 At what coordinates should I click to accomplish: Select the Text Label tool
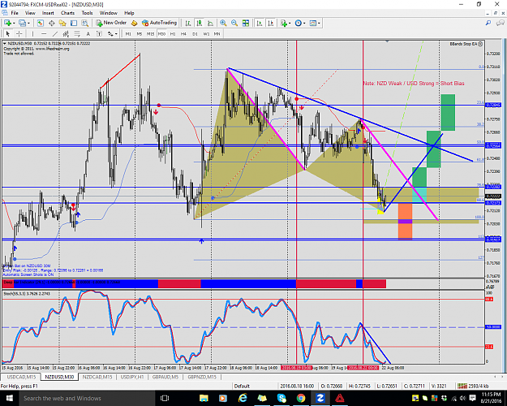click(x=99, y=33)
